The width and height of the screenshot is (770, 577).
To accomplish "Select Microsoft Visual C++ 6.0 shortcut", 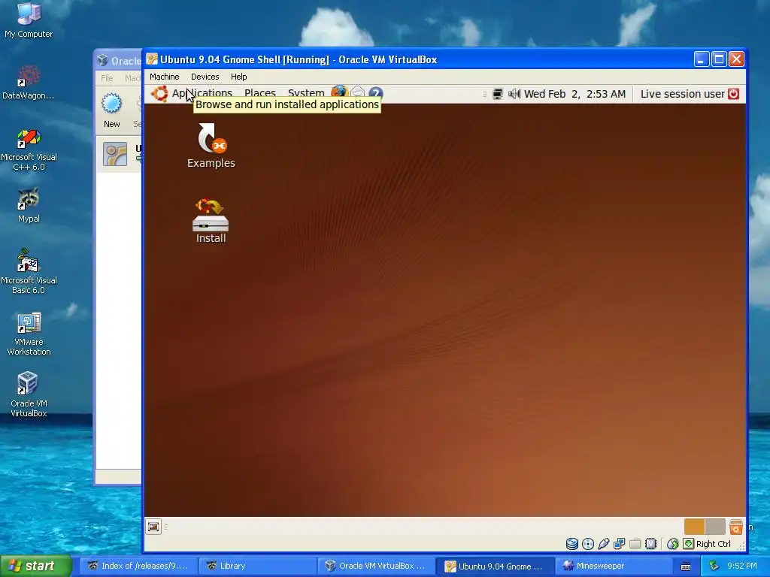I will click(x=29, y=150).
